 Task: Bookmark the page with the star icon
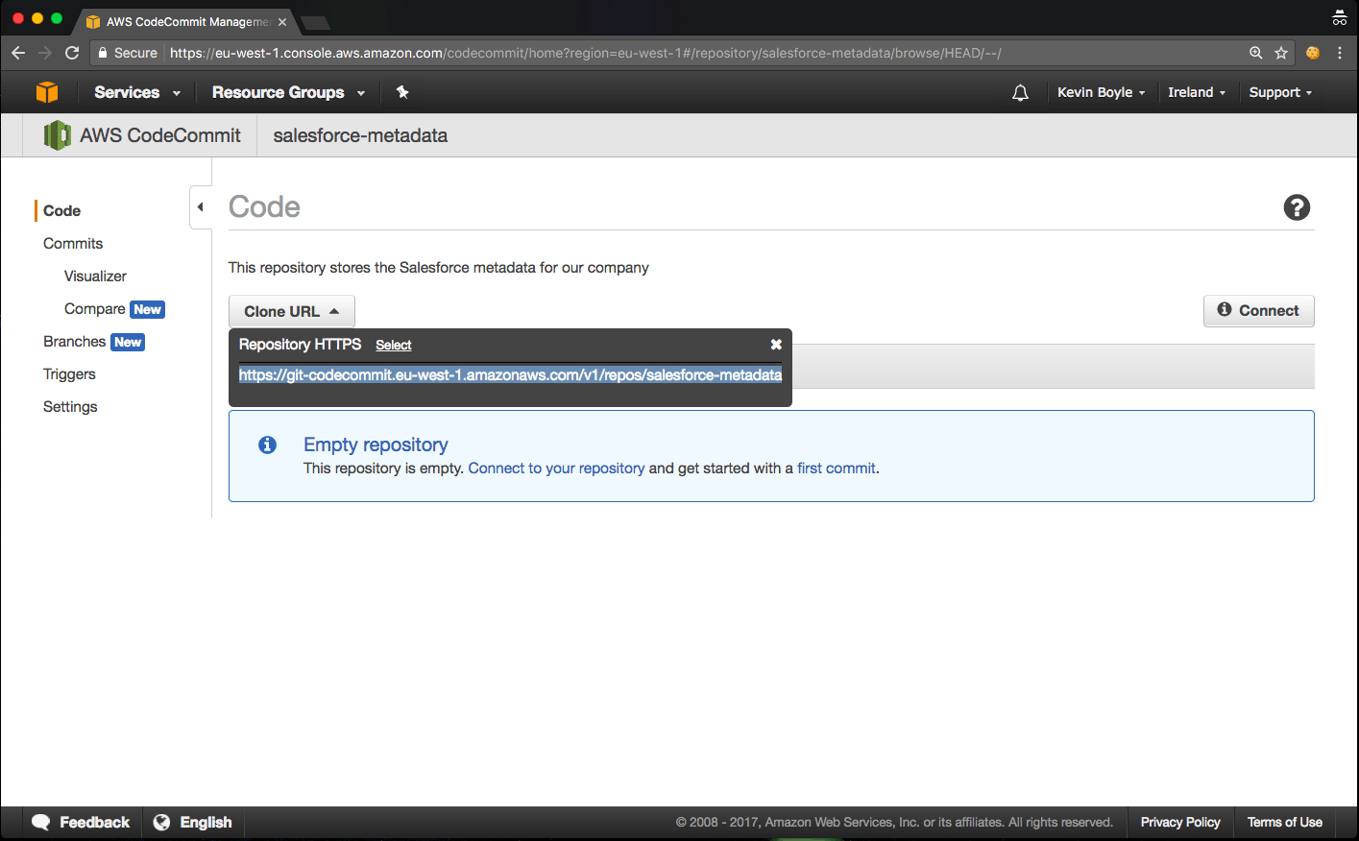tap(1281, 53)
